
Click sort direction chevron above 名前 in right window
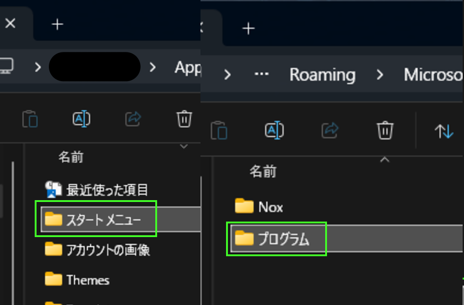coord(385,160)
